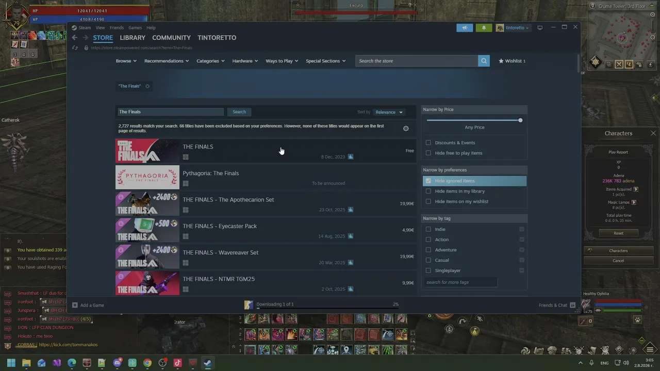Filter by Casual tag checkbox
Image resolution: width=660 pixels, height=371 pixels.
point(428,260)
